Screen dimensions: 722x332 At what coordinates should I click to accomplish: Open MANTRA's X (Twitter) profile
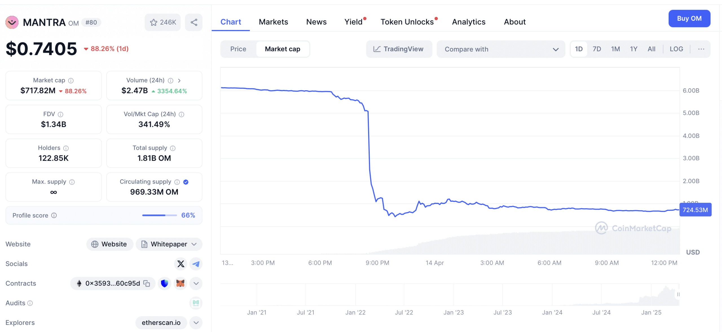pyautogui.click(x=181, y=264)
